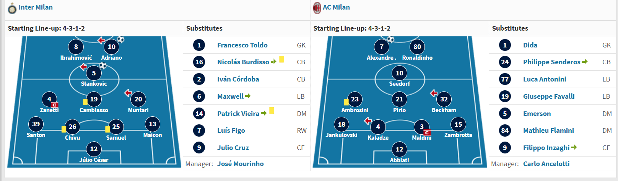Click the AC Milan club crest icon
Screen dimensions: 618x181
pos(317,8)
